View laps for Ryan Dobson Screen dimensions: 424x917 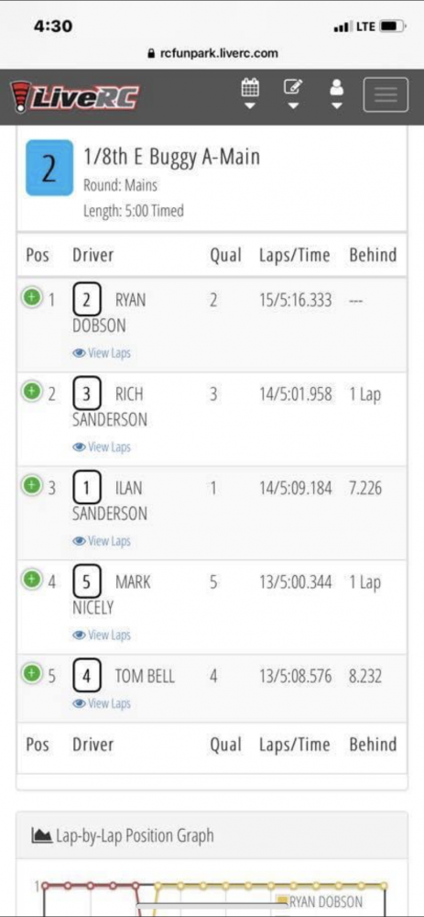(102, 353)
